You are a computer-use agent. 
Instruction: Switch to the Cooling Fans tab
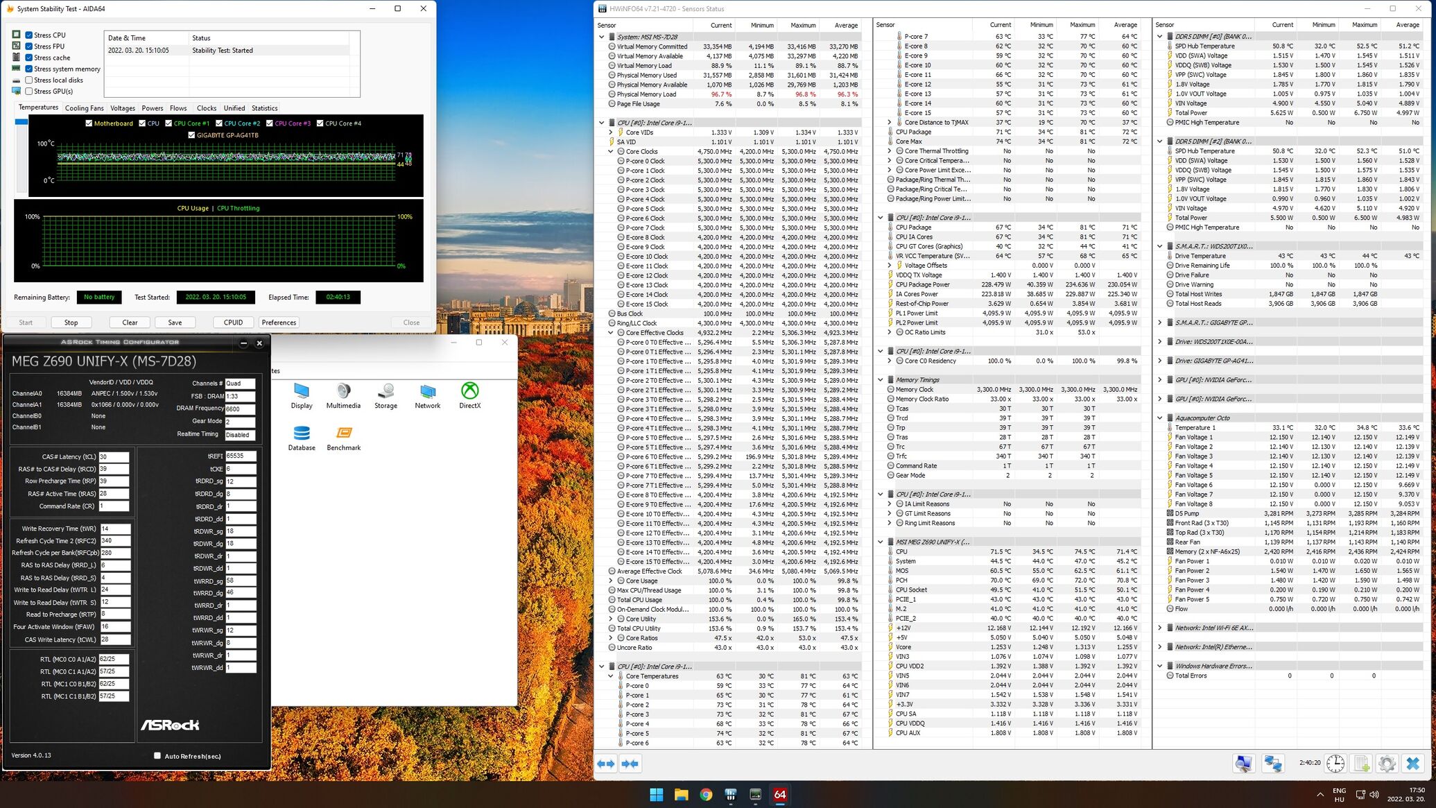coord(85,108)
